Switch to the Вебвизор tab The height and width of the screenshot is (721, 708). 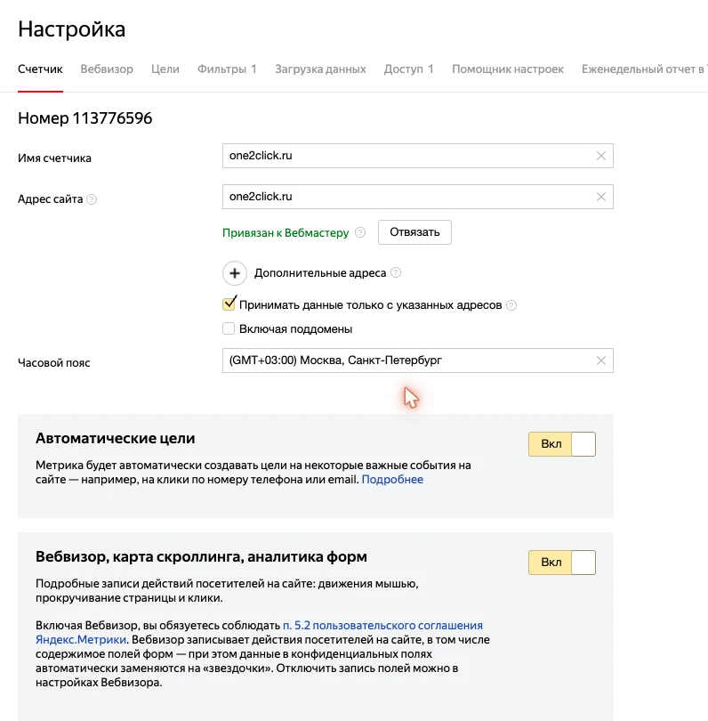point(107,69)
